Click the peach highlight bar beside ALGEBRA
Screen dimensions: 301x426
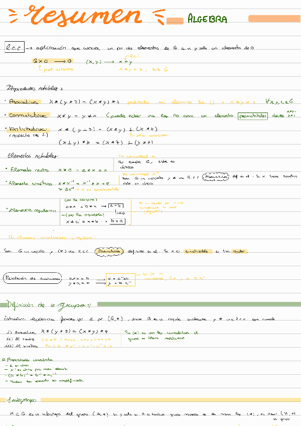click(x=175, y=21)
